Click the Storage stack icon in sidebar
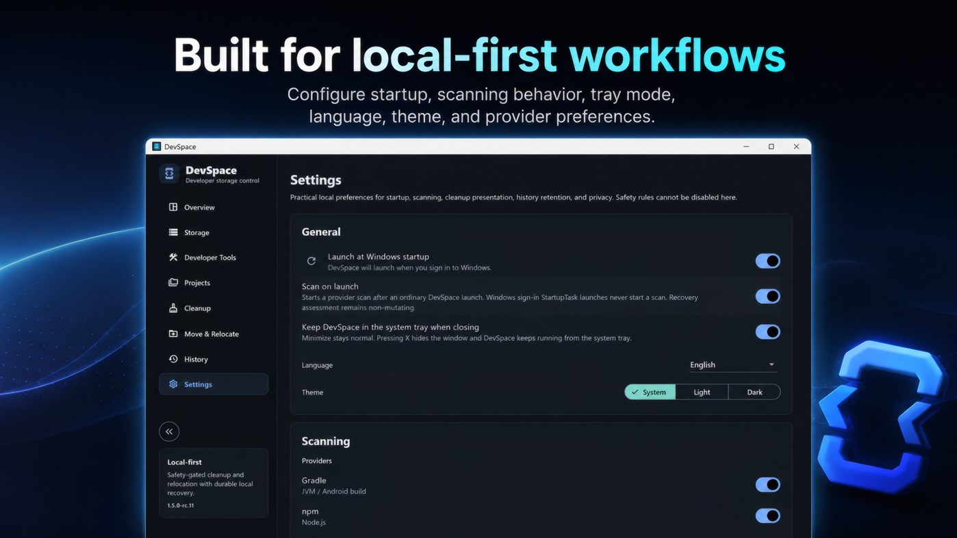Image resolution: width=957 pixels, height=538 pixels. 173,232
